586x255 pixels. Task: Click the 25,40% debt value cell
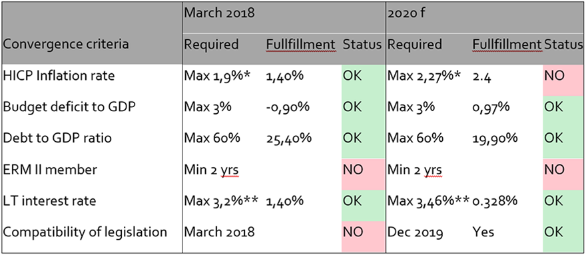289,138
